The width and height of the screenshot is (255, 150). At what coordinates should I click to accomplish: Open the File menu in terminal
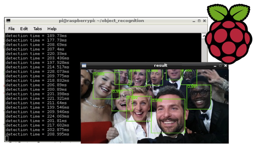[x=11, y=29]
